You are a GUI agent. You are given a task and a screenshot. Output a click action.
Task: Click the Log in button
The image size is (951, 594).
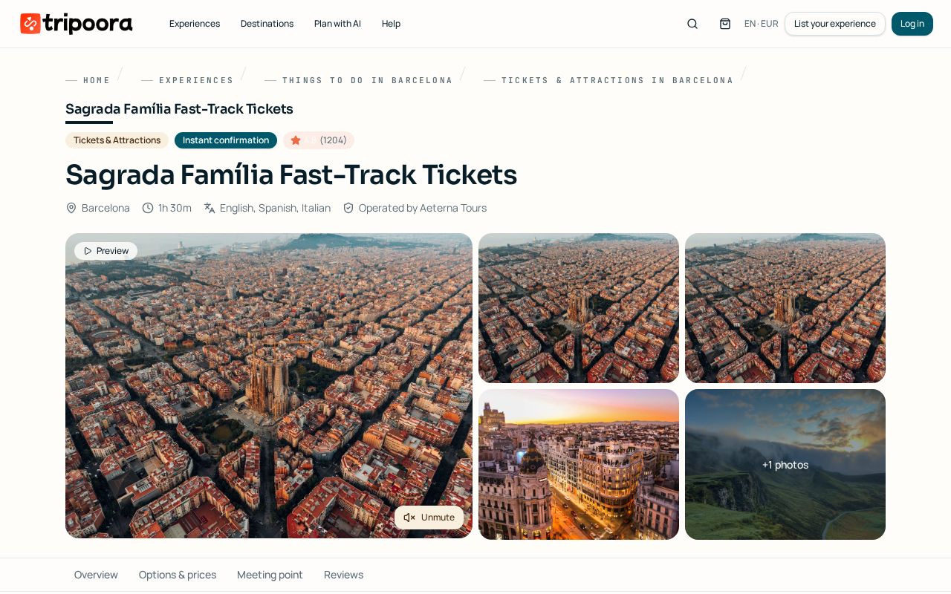point(912,24)
